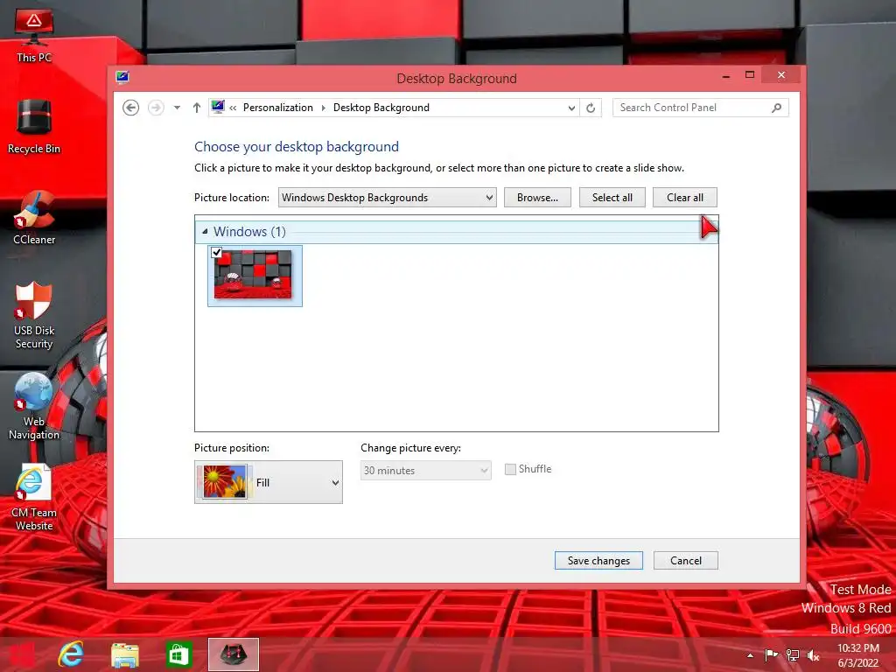Click the Personalization breadcrumb
This screenshot has width=896, height=672.
pyautogui.click(x=278, y=108)
